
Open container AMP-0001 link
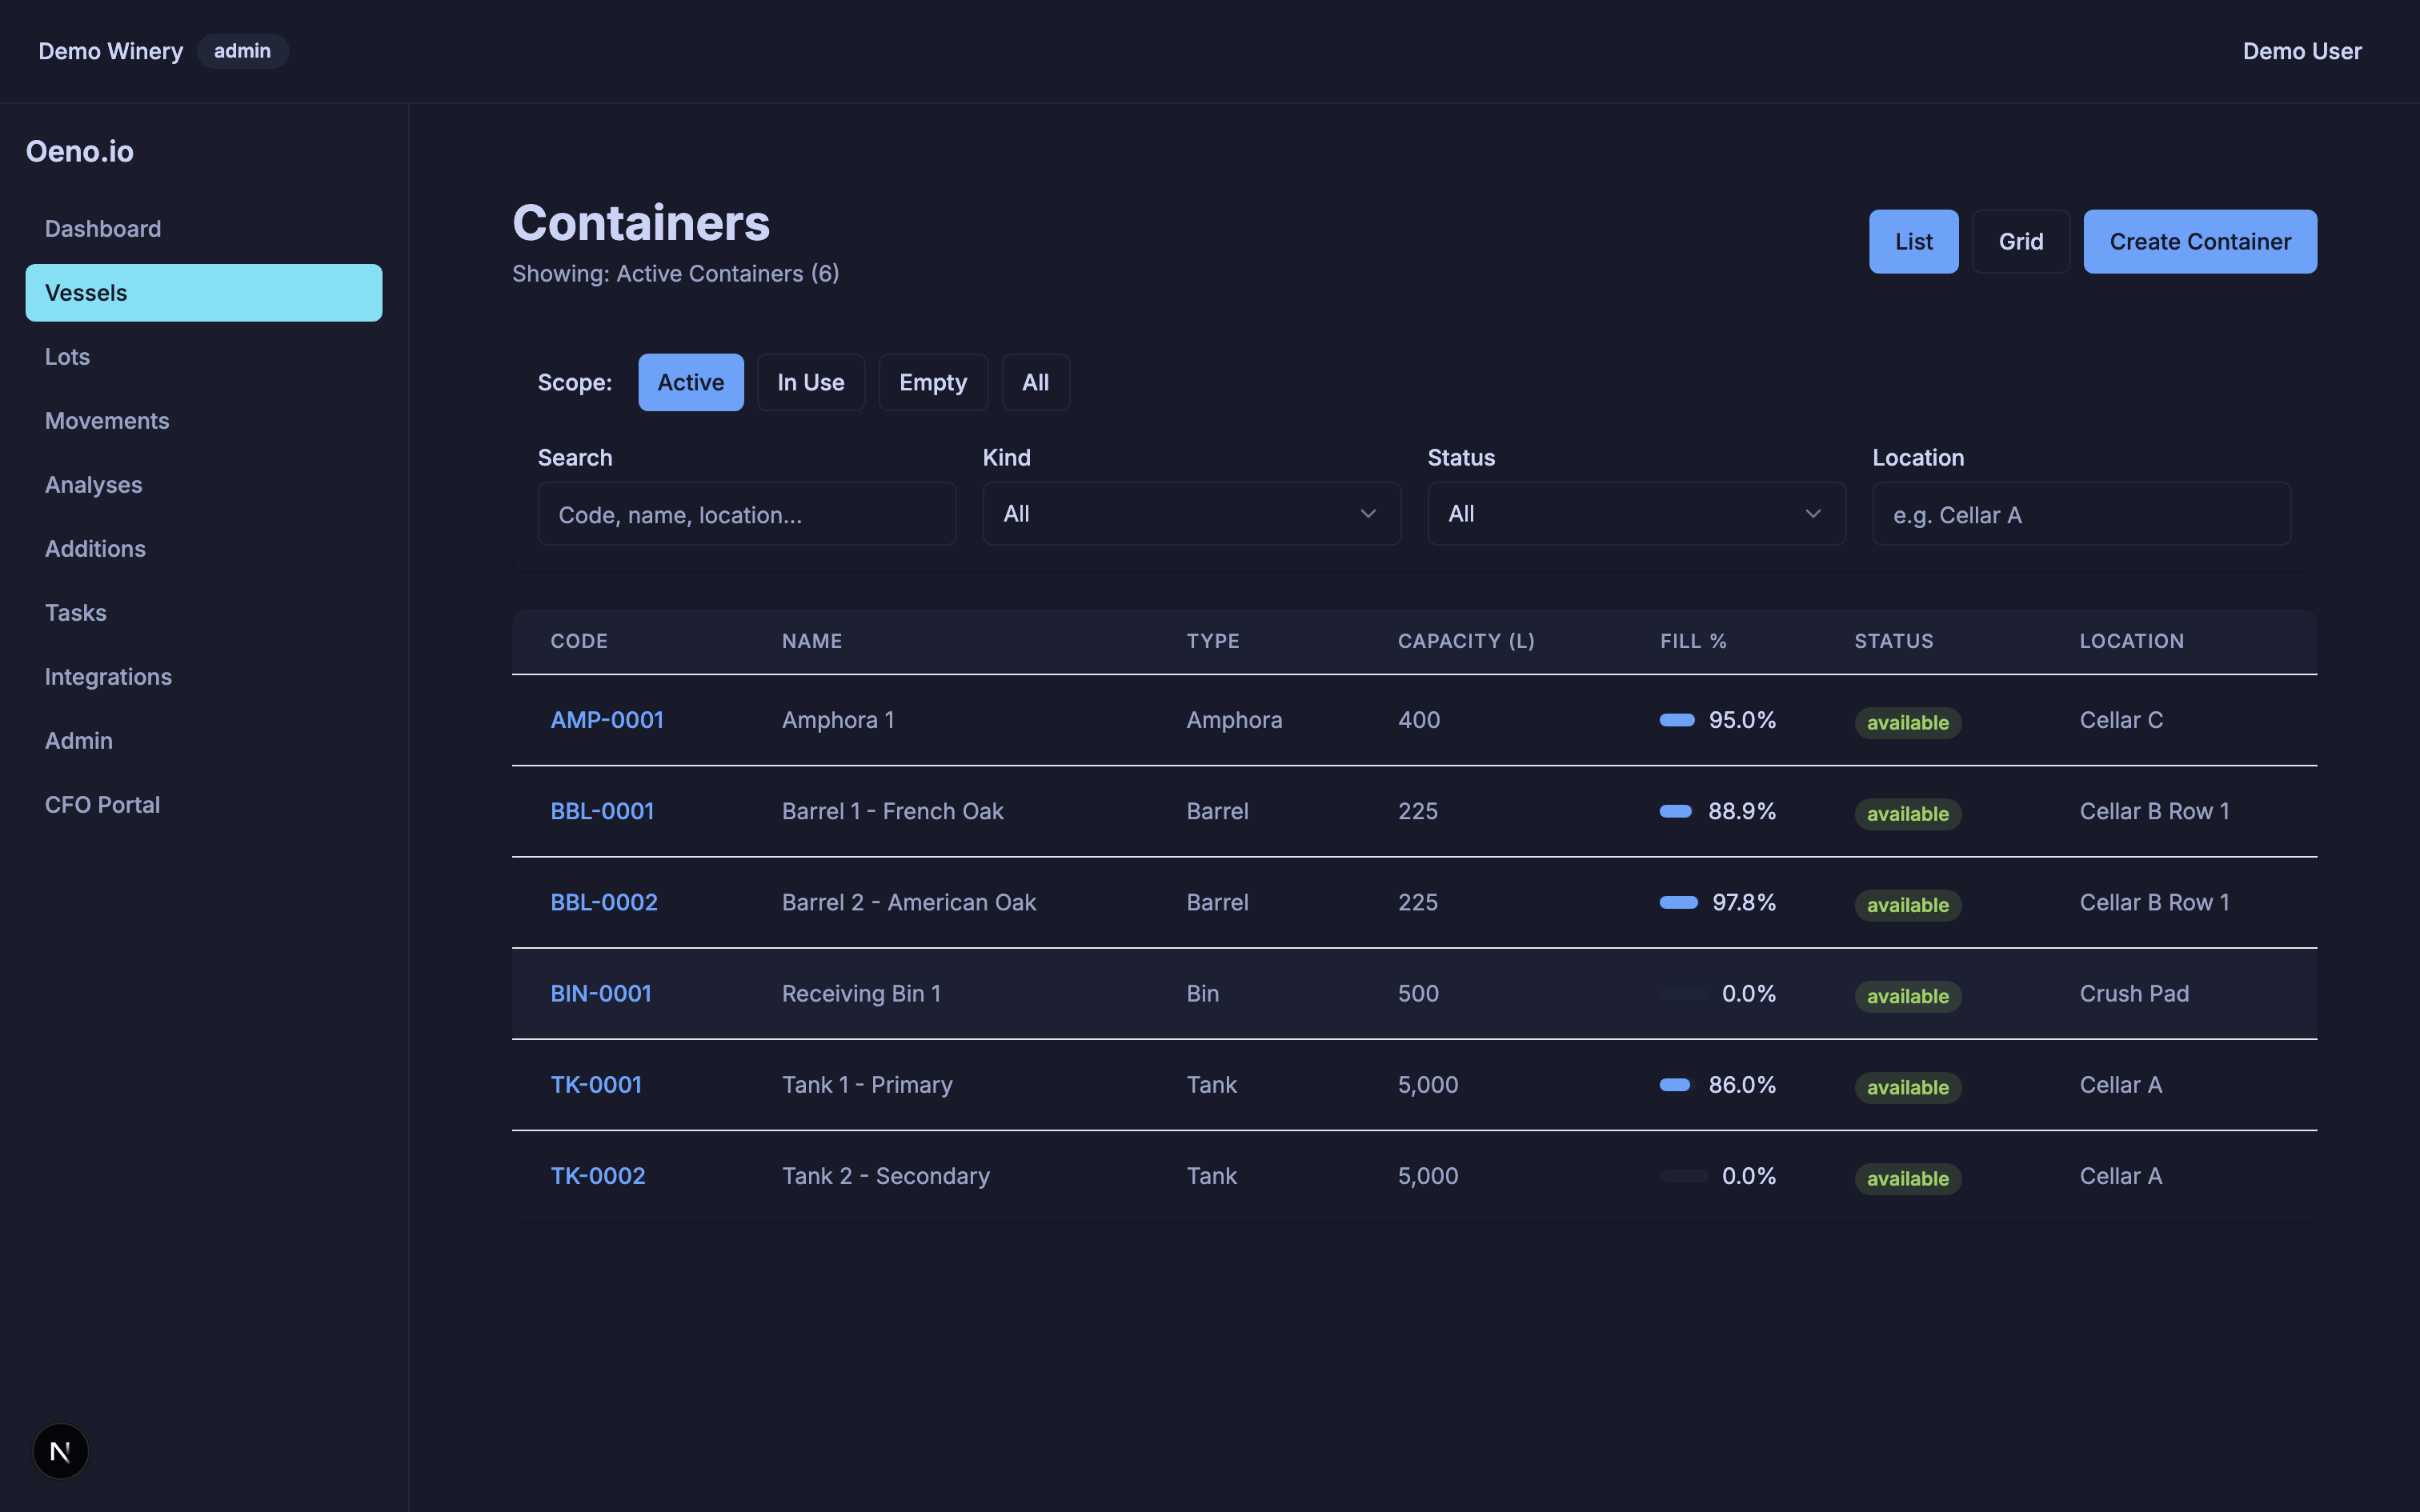(607, 720)
